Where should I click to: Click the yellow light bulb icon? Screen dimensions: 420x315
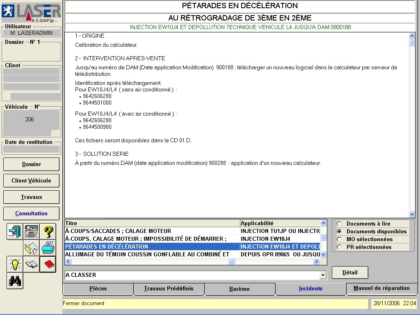(x=15, y=265)
